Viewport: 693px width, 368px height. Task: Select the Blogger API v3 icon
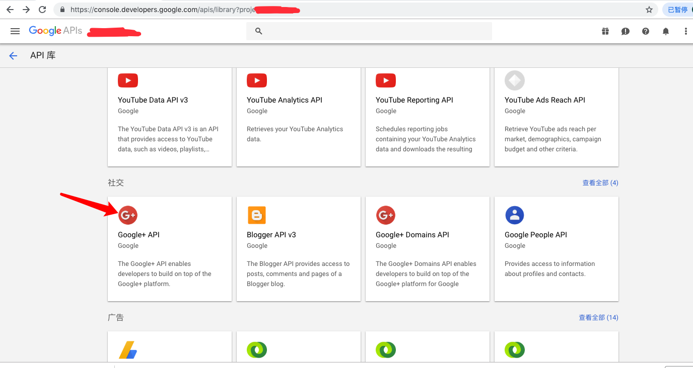[x=256, y=215]
